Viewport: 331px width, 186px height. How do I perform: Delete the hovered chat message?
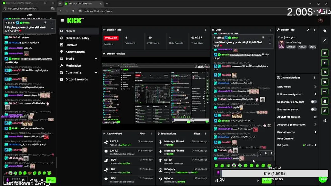(x=271, y=153)
